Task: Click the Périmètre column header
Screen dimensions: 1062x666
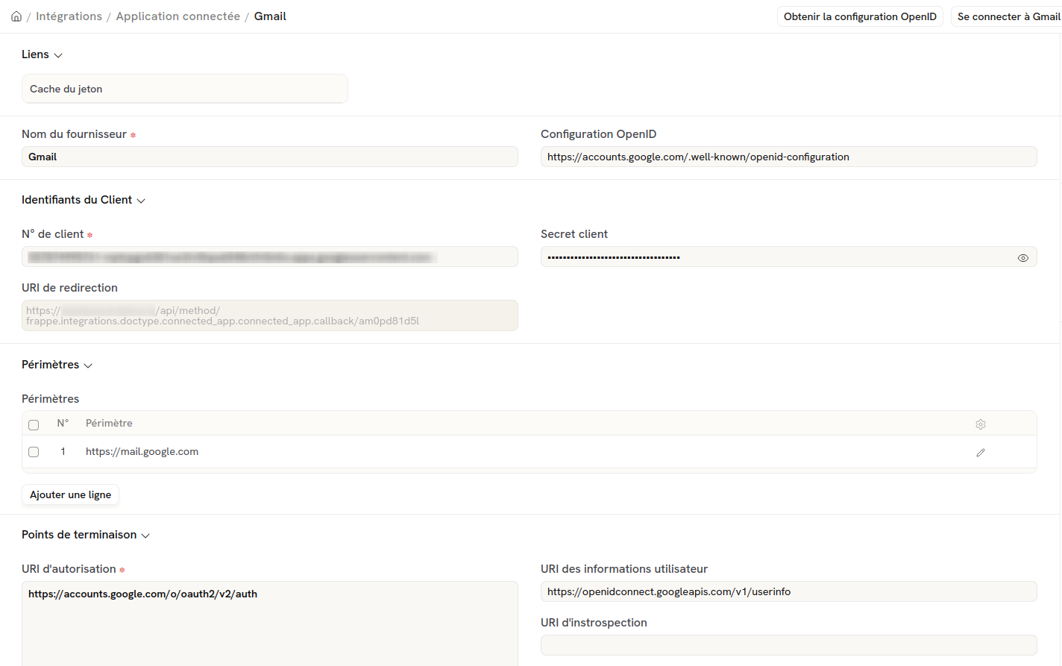Action: 109,423
